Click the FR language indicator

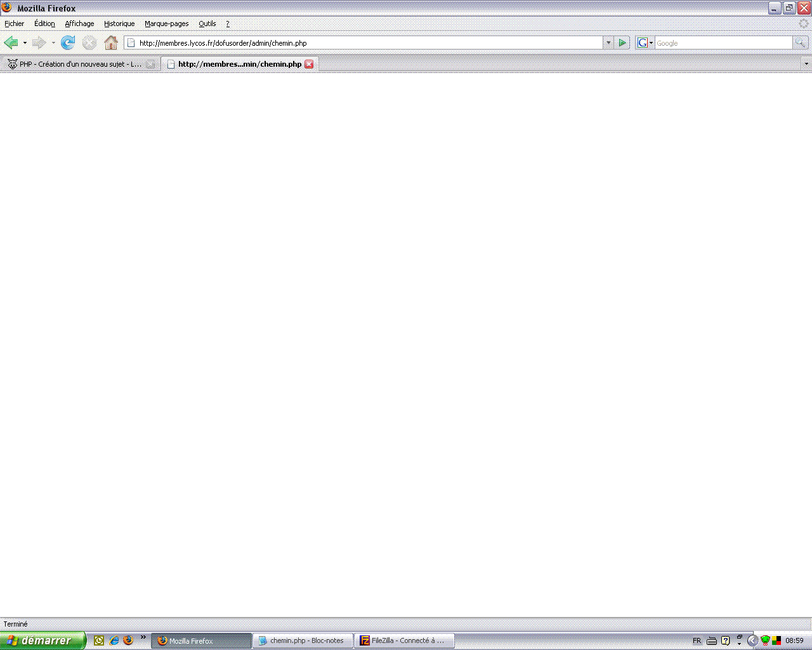coord(697,641)
